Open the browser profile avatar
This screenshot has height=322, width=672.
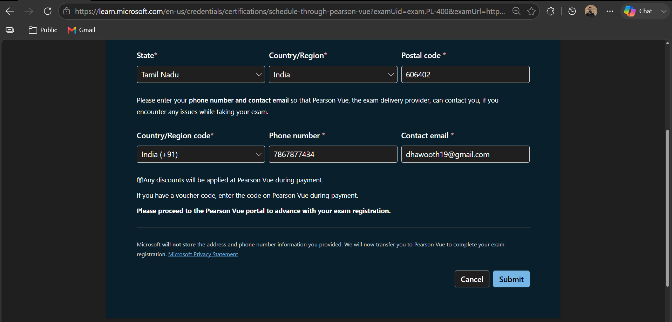point(591,11)
